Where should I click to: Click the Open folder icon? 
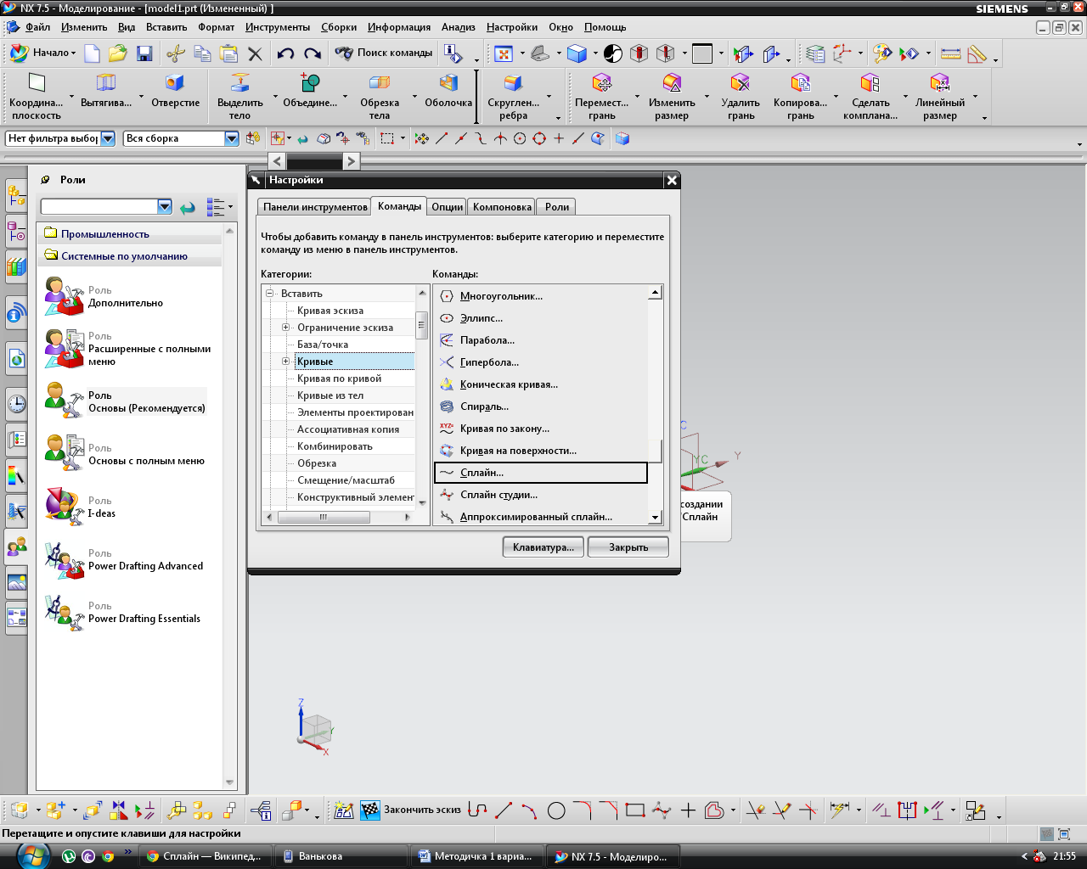[x=117, y=53]
